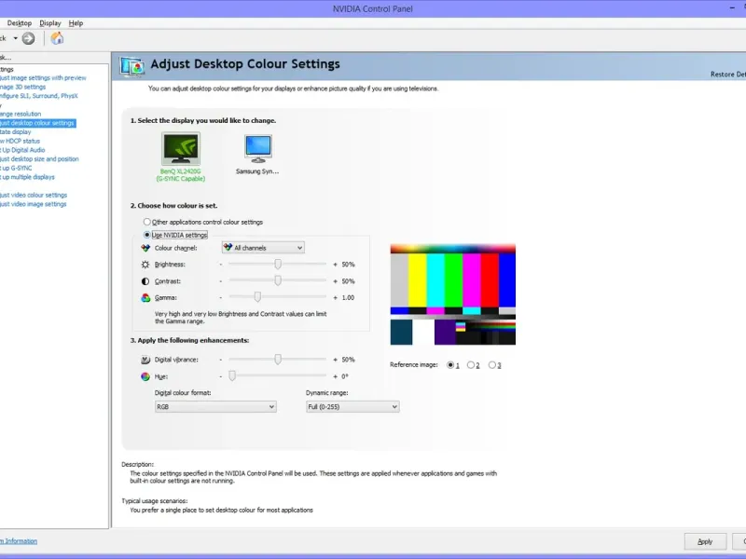Open the Back button history dropdown arrow
The image size is (746, 559).
(15, 38)
